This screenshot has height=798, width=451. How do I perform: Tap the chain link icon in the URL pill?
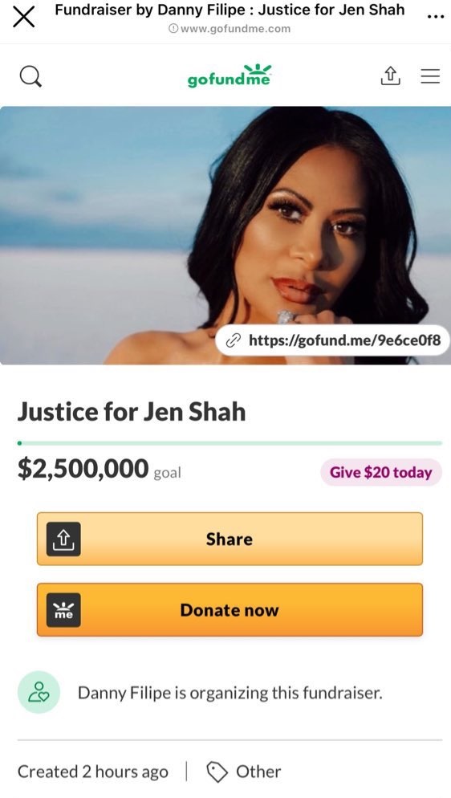[x=233, y=340]
